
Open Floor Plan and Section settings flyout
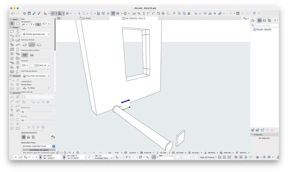35,76
